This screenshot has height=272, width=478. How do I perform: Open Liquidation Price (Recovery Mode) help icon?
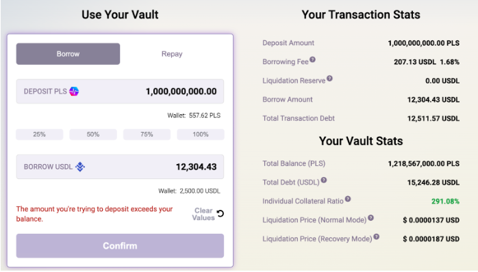click(x=377, y=236)
